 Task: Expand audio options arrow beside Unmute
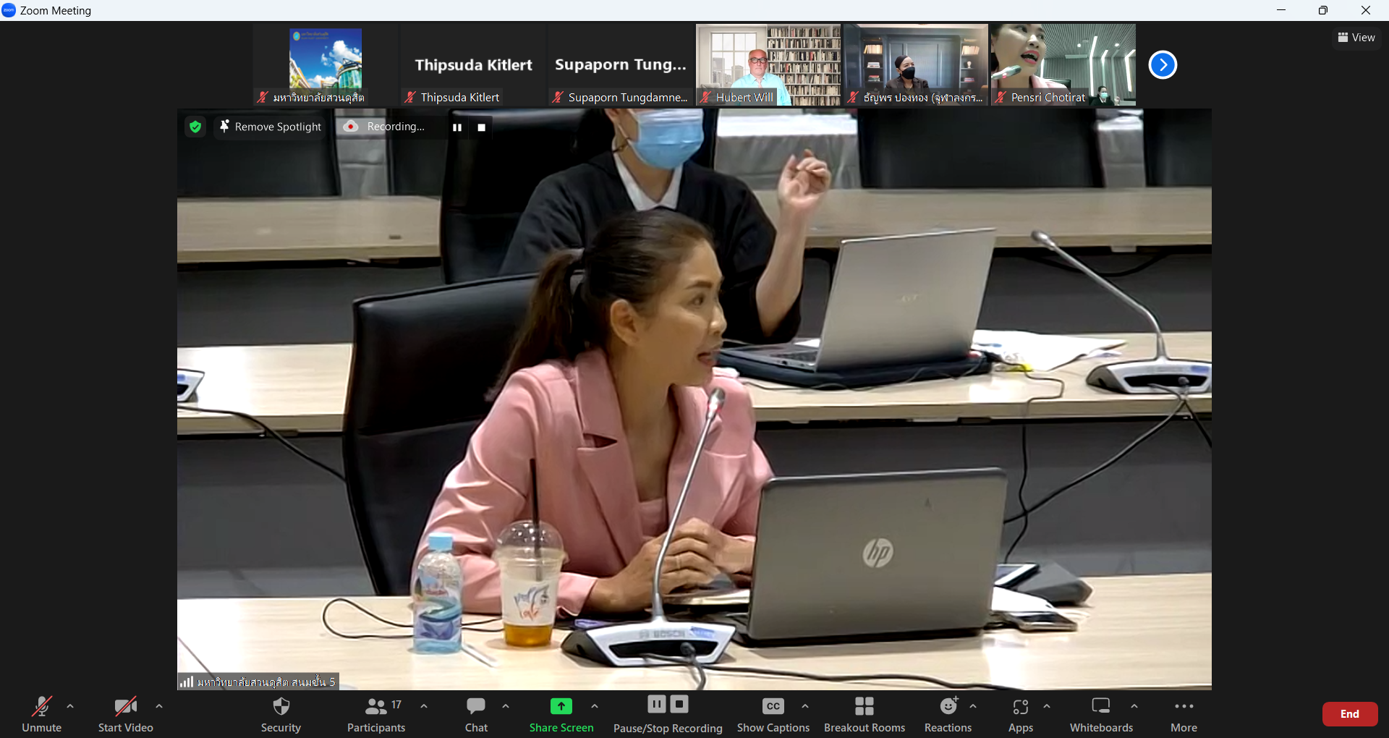(70, 706)
